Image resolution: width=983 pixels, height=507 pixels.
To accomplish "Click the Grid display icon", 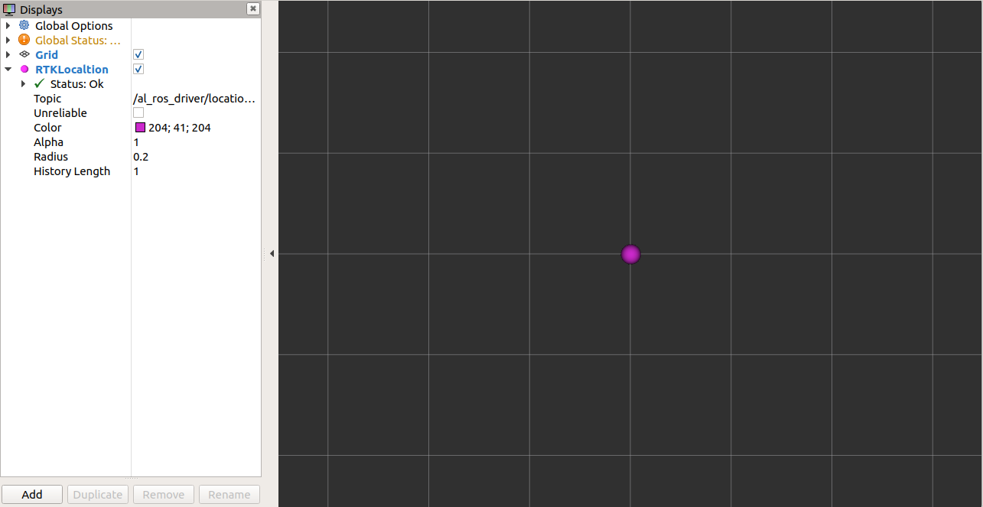I will (24, 54).
